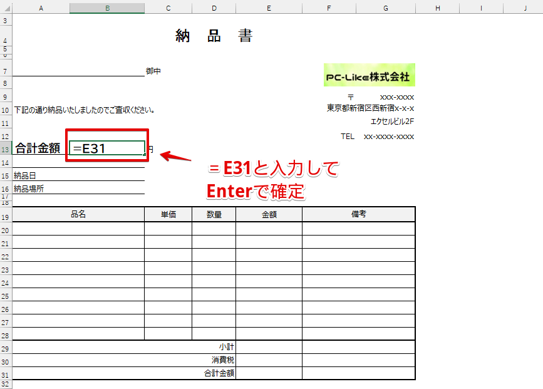Viewport: 543px width, 389px height.
Task: Select row 19 header
Action: [x=6, y=215]
